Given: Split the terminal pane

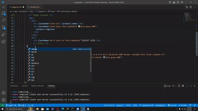Looking at the screenshot, I should pos(179,86).
